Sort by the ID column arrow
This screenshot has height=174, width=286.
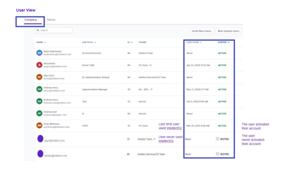[131, 43]
